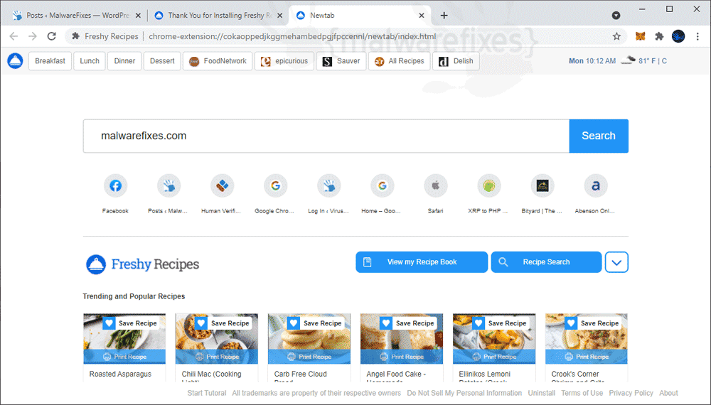The width and height of the screenshot is (711, 405).
Task: Click the Freshy Recipes logo beside heading
Action: tap(96, 264)
